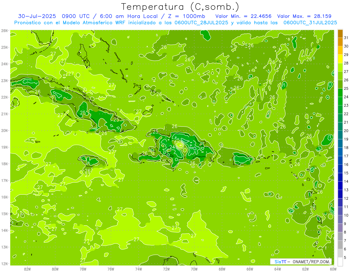Click the '24N' latitude axis label
Viewport: 354px width, 273px height.
4,64
